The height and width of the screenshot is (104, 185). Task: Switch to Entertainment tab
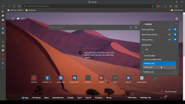pyautogui.click(x=58, y=98)
